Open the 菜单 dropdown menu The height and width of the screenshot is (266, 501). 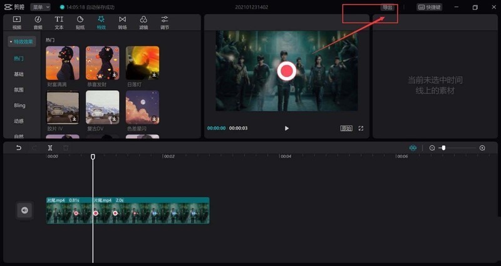[x=40, y=7]
